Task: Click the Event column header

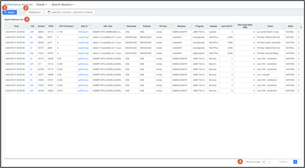Action: coord(270,26)
